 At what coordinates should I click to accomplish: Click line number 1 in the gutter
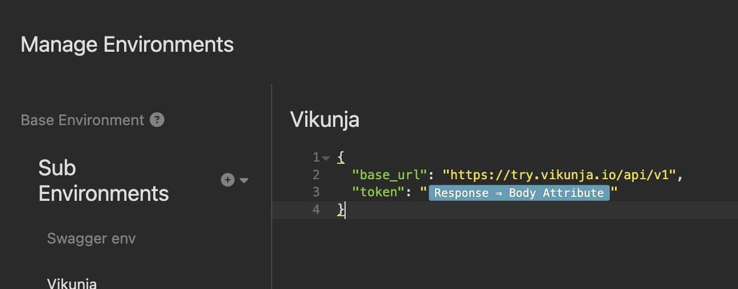click(x=315, y=157)
